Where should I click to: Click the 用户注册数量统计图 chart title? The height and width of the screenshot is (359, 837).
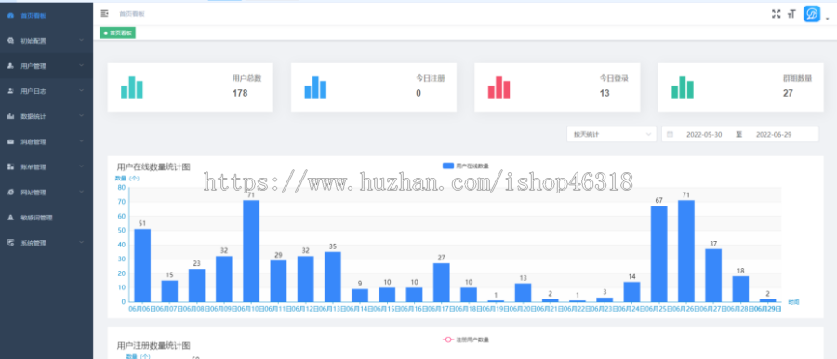tap(153, 346)
